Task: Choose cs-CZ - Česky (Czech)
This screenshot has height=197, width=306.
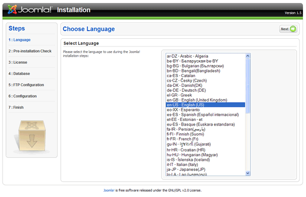Action: [x=206, y=81]
